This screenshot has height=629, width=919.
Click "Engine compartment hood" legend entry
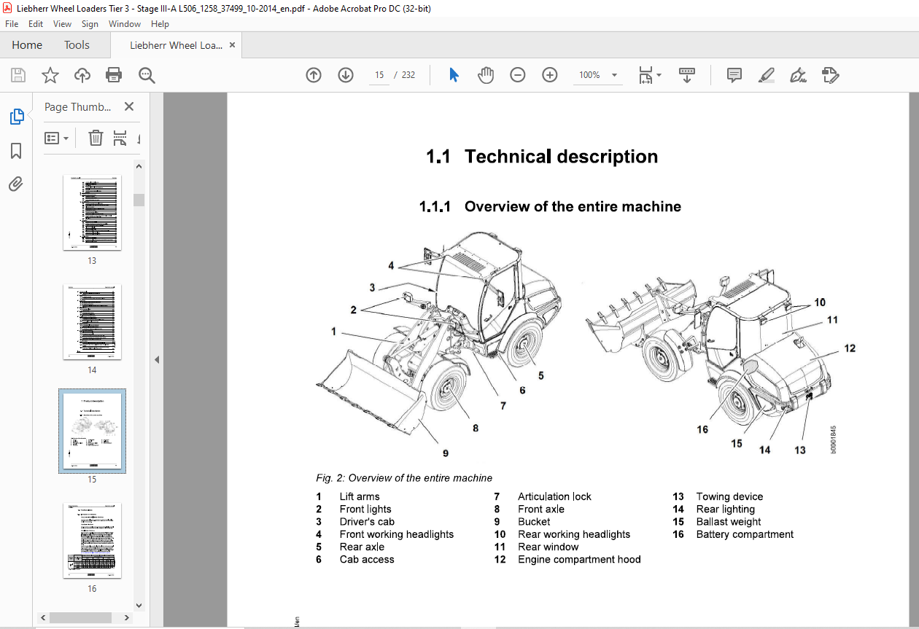(579, 560)
